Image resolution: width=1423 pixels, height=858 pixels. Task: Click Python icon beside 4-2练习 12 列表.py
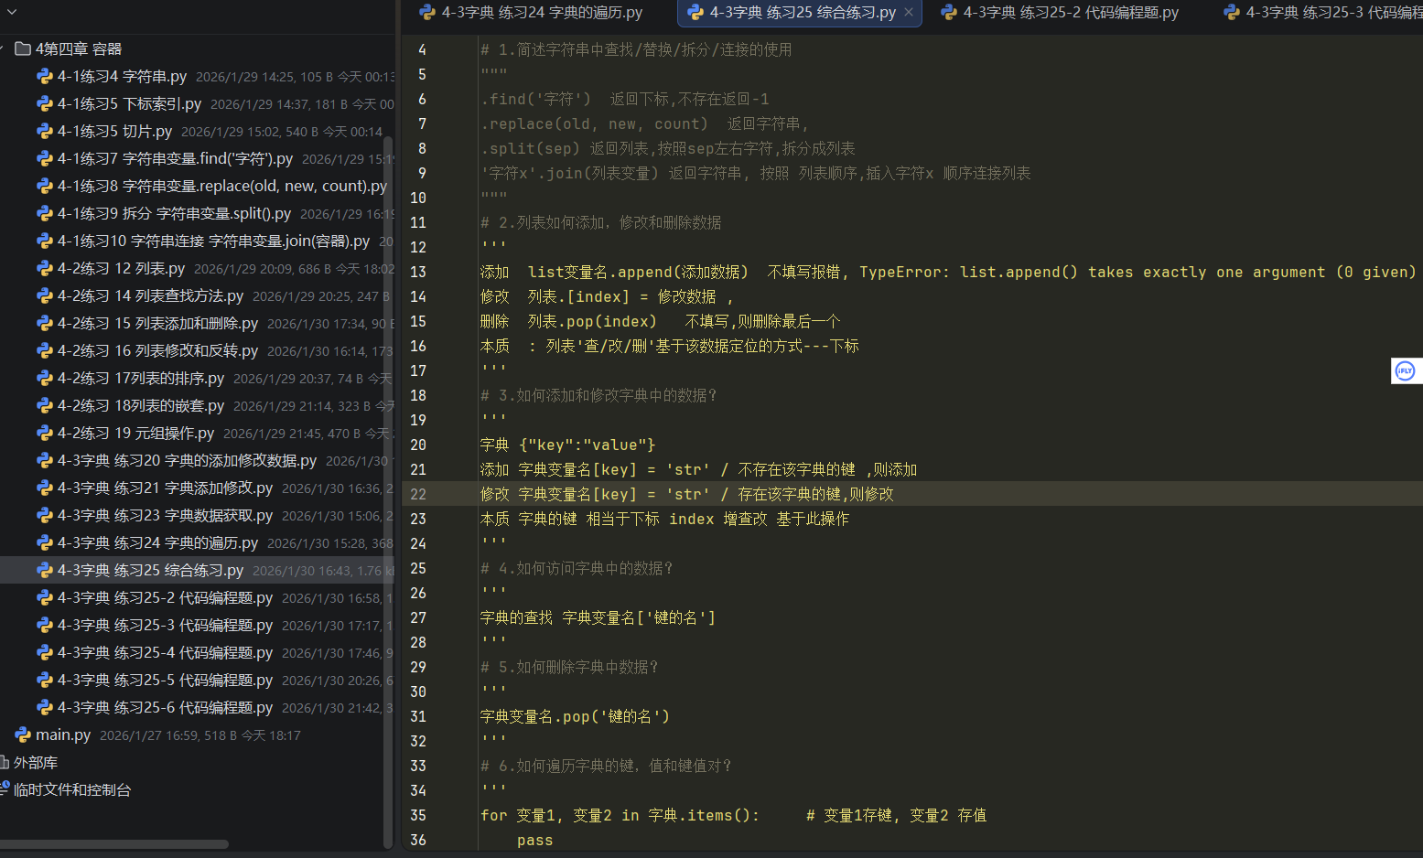point(45,268)
